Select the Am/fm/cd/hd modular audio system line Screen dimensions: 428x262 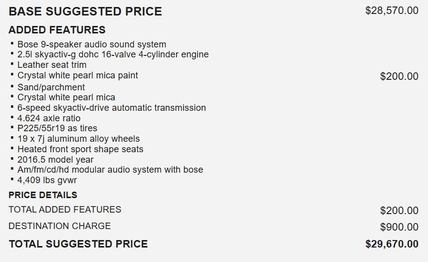coord(110,170)
